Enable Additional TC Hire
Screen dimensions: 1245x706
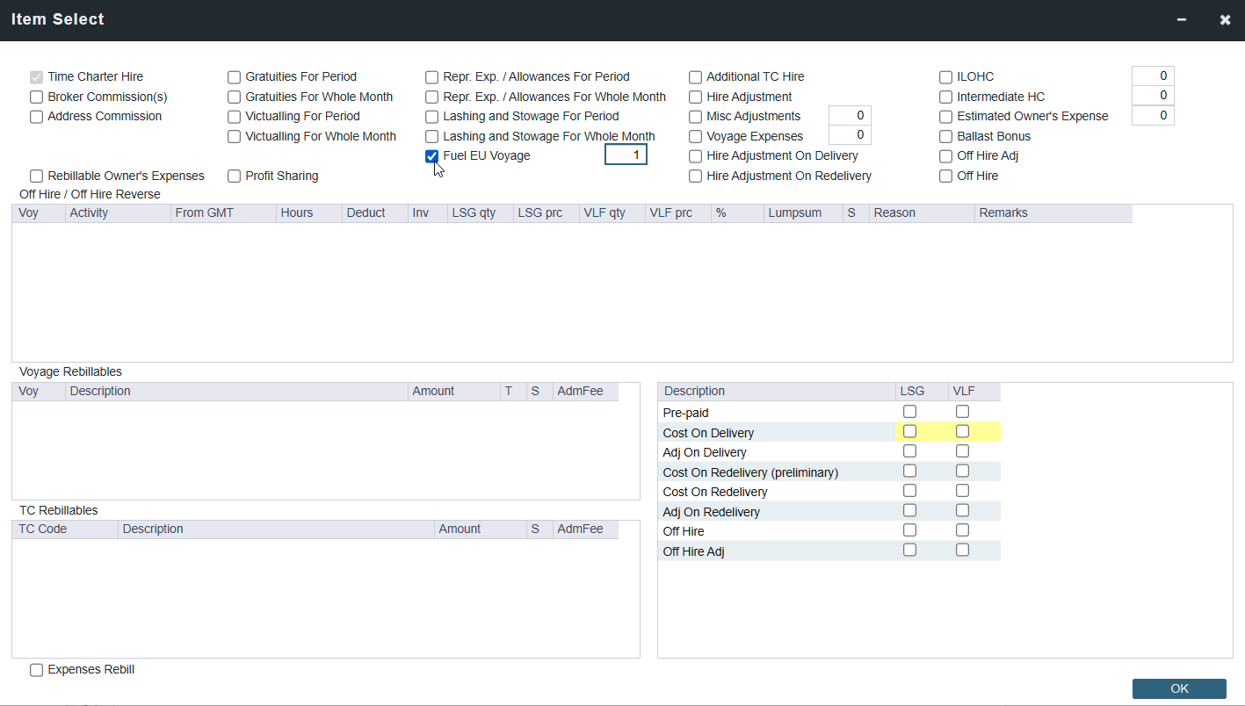695,76
